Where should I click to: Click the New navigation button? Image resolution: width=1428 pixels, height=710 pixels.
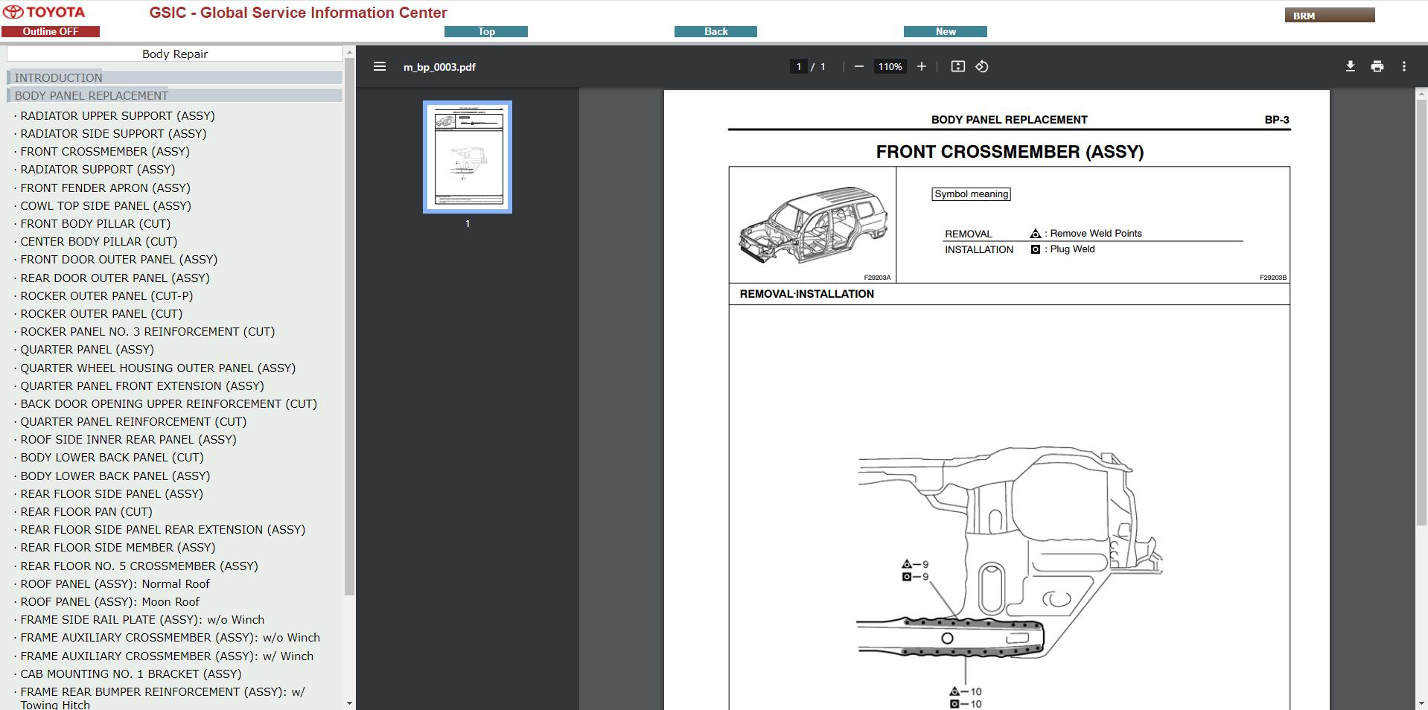pos(946,31)
